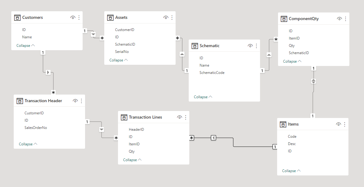Select the ComponentQty table title
The height and width of the screenshot is (187, 364).
304,19
